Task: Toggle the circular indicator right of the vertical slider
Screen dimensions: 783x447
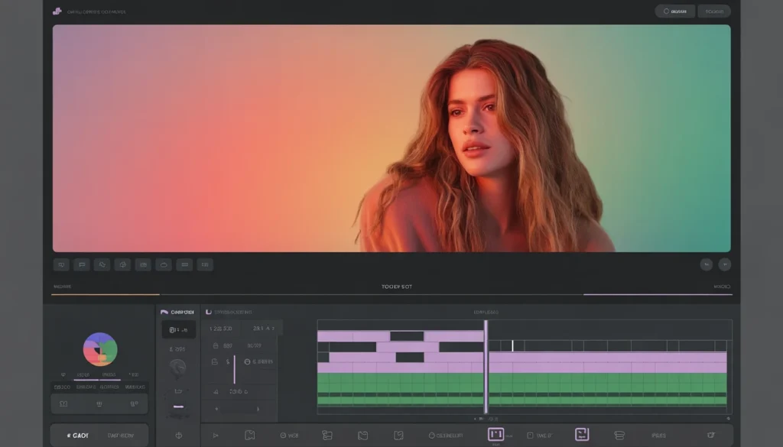Action: (x=248, y=361)
